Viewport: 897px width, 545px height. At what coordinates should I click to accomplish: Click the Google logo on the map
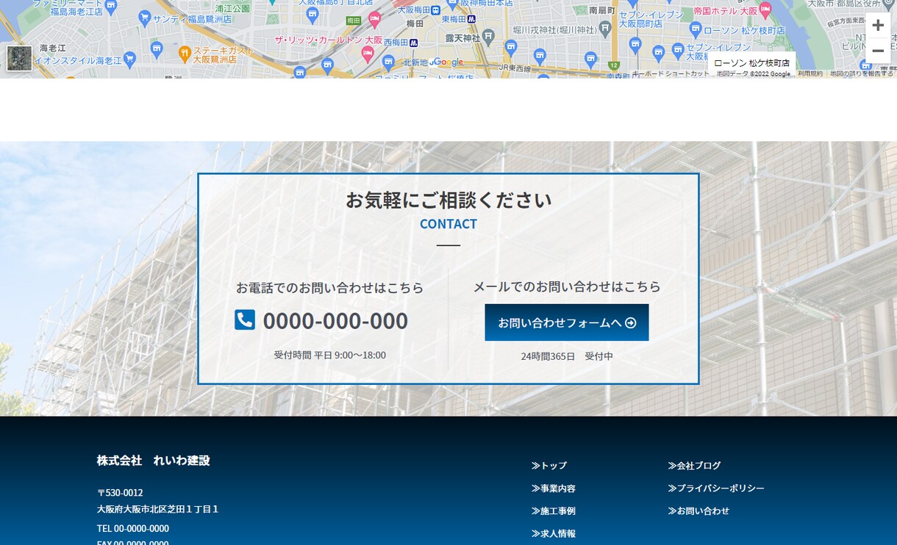(448, 62)
